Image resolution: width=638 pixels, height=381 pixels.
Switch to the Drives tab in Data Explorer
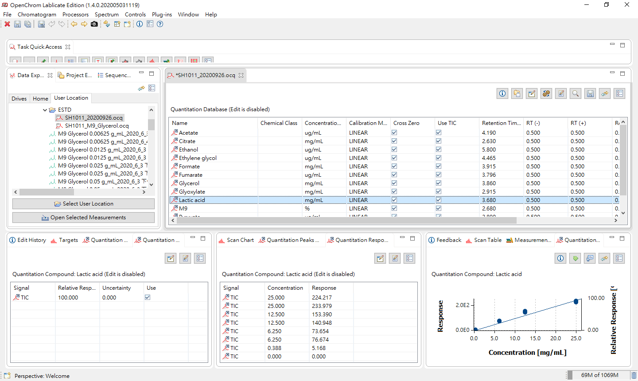19,98
